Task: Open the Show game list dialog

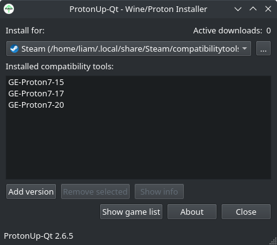Action: coord(131,212)
